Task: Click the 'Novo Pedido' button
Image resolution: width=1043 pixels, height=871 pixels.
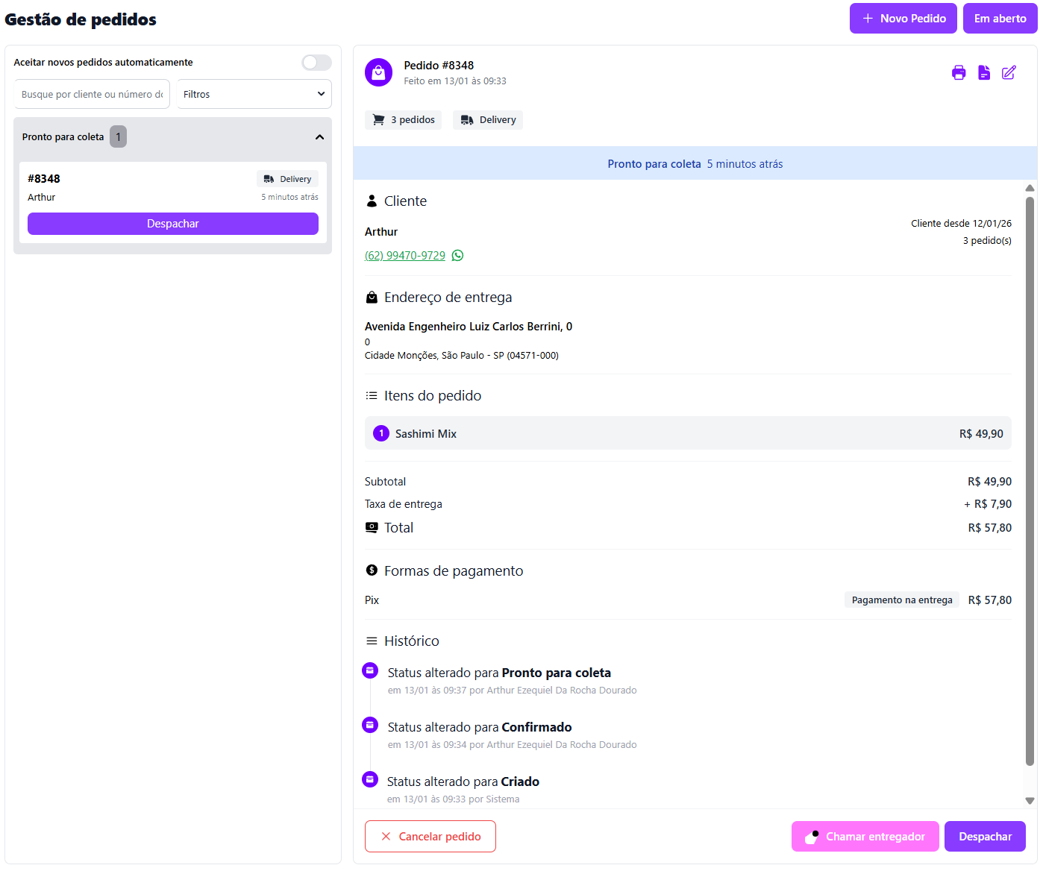Action: coord(903,19)
